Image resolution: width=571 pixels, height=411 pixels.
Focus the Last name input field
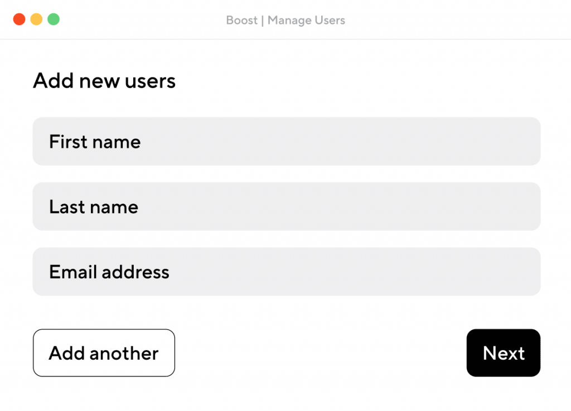pos(287,207)
